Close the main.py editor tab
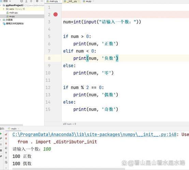 coord(60,1)
